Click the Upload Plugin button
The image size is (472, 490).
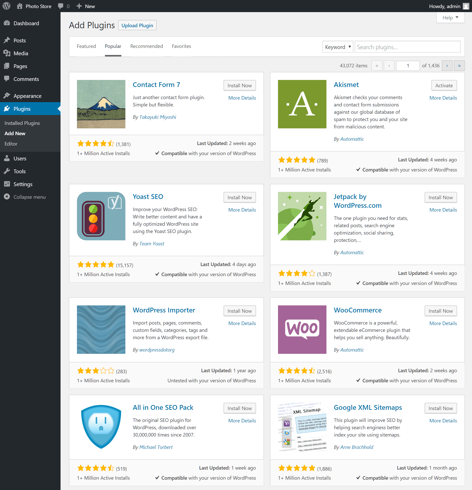coord(137,25)
